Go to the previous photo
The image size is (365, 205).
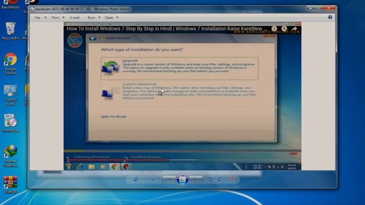coord(169,179)
